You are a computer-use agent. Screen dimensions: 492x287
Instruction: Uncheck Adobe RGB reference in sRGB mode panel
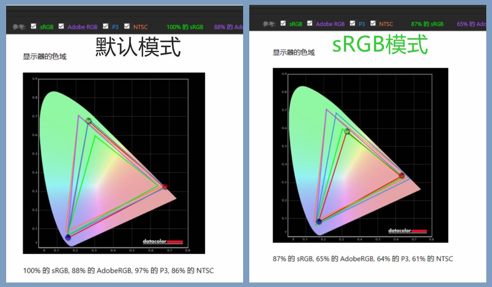click(310, 23)
